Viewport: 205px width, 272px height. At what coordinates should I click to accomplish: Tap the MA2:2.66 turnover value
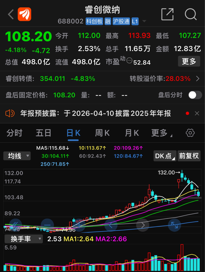[111, 239]
